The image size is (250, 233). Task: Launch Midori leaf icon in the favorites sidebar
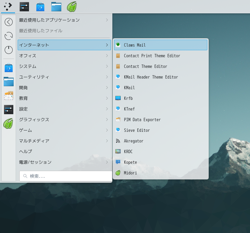click(x=8, y=123)
